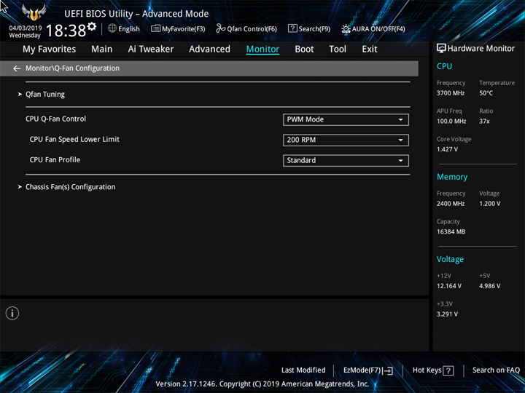Click the 3.291 V reading
Image resolution: width=525 pixels, height=393 pixels.
coord(447,314)
